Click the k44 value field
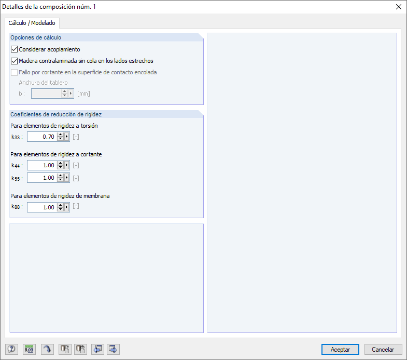 coord(41,165)
